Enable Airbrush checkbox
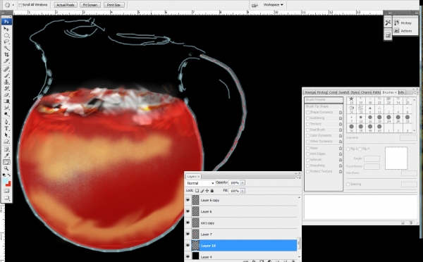Viewport: 423px width, 262px height. click(x=307, y=160)
